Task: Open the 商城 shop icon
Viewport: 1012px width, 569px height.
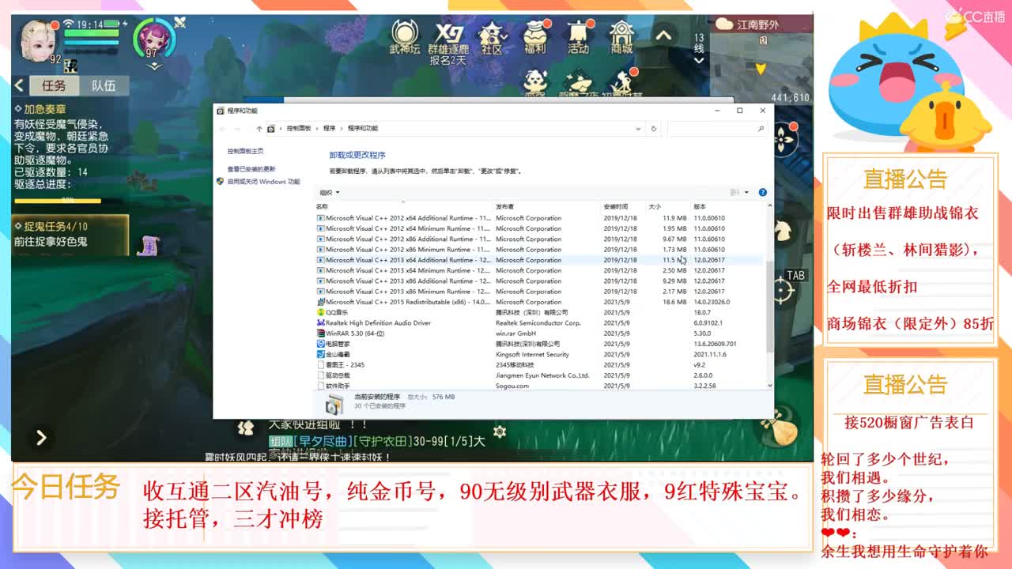Action: [x=621, y=37]
